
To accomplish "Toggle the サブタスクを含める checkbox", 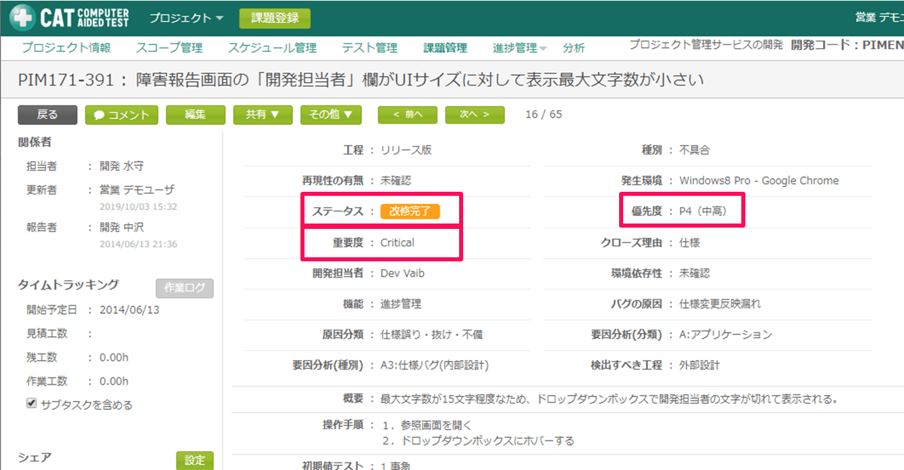I will click(31, 403).
